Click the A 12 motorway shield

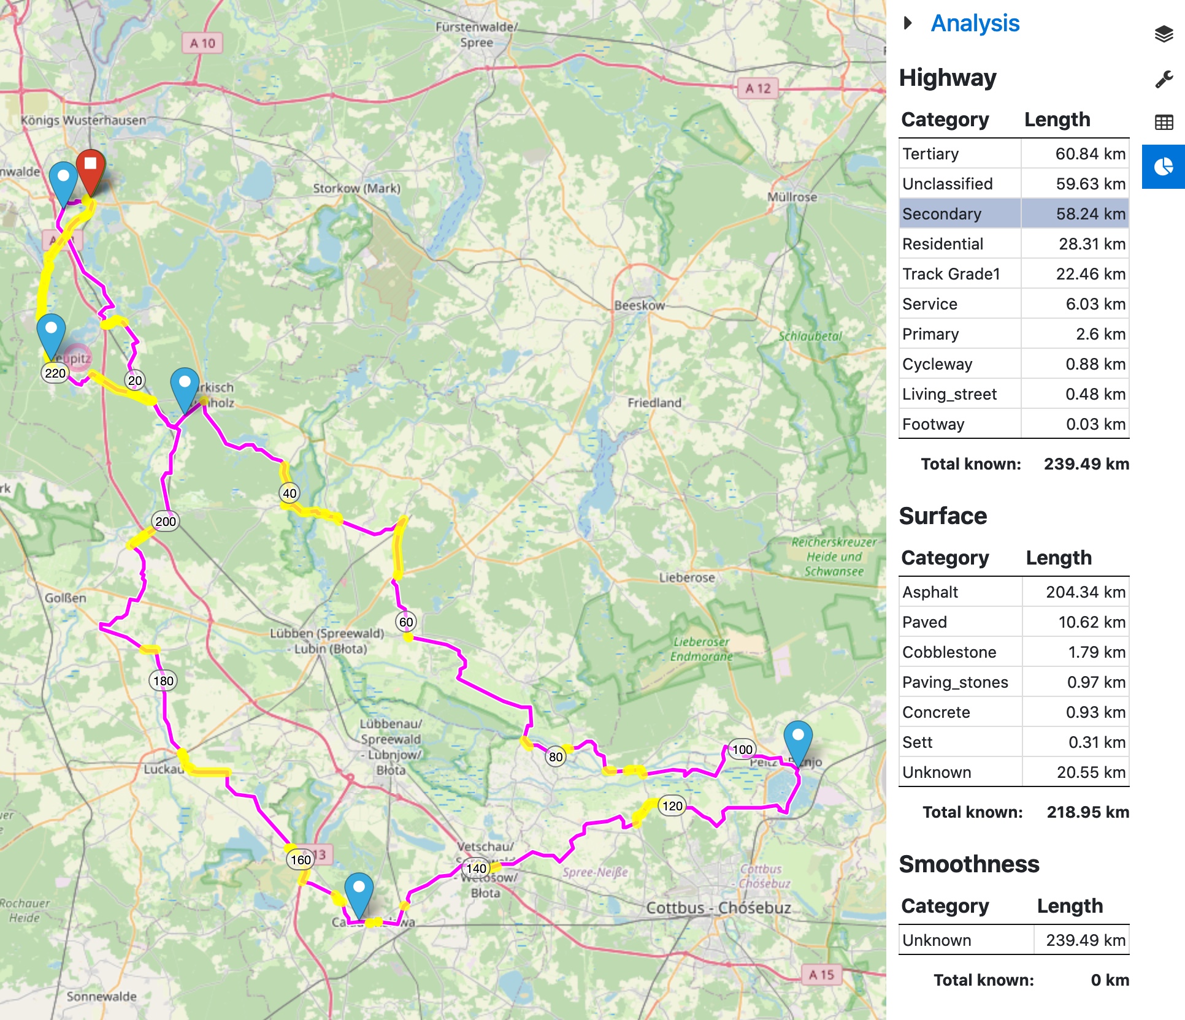tap(757, 88)
